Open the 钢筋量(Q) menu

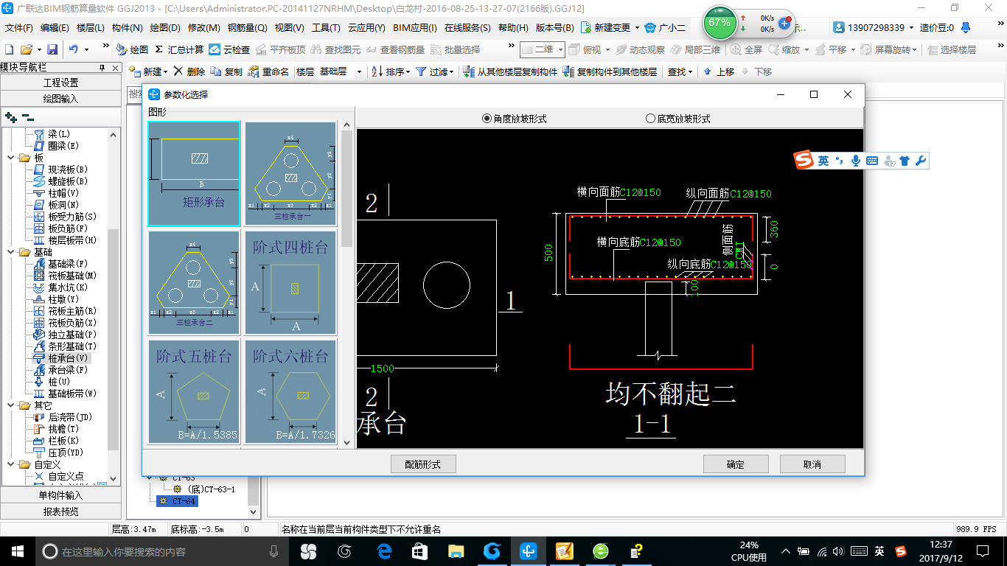pyautogui.click(x=247, y=27)
